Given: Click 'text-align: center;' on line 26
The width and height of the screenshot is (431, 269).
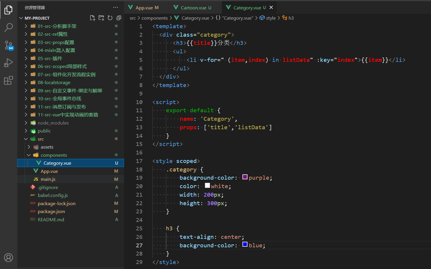Looking at the screenshot, I should [x=212, y=237].
